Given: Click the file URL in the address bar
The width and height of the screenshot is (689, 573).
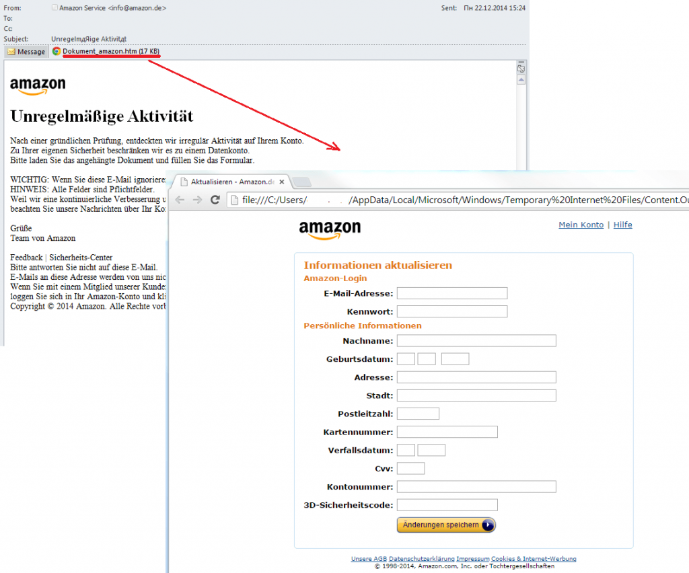Looking at the screenshot, I should pos(465,200).
